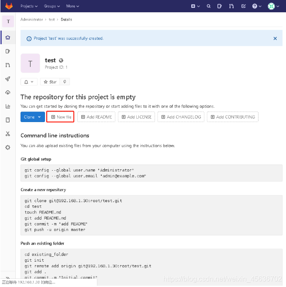Click the GitLab fox logo
This screenshot has height=287, width=286.
coord(9,6)
